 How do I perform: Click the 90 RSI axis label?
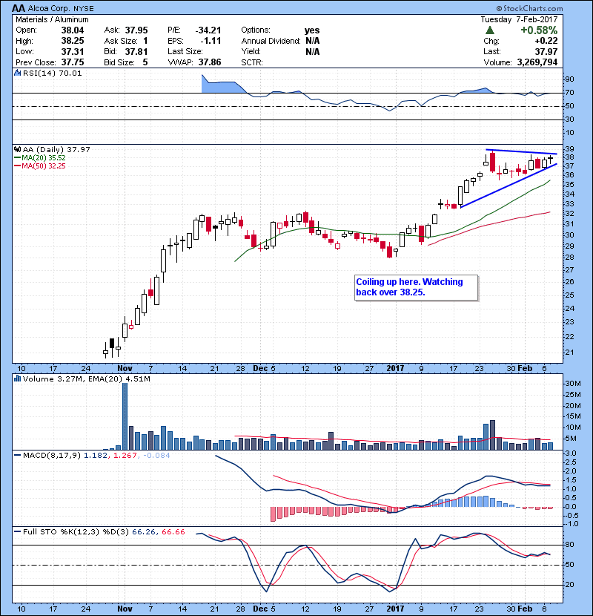coord(569,79)
